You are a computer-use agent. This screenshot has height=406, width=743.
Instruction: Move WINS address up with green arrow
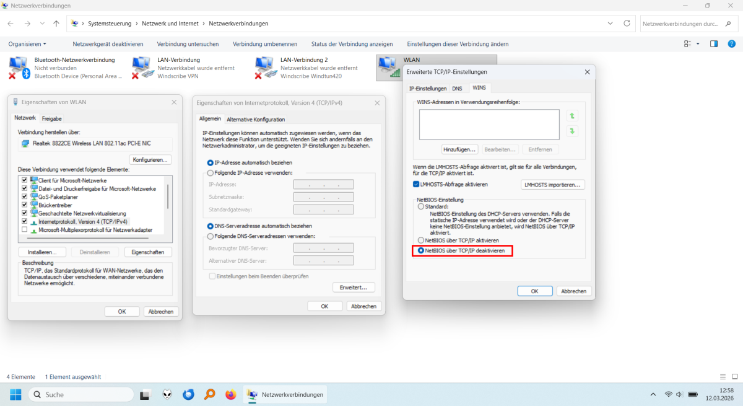tap(572, 116)
